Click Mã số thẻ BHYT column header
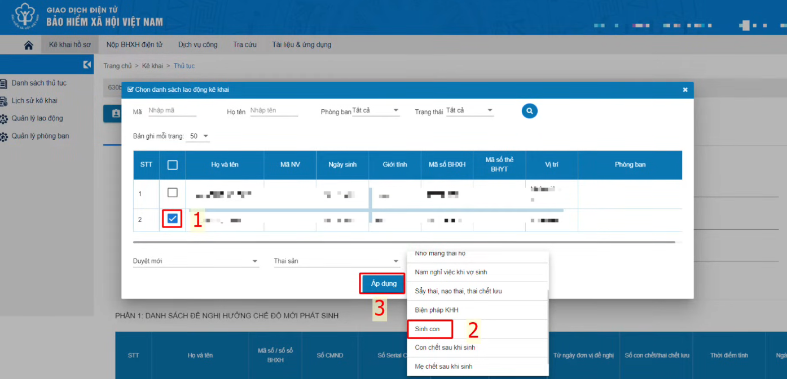The height and width of the screenshot is (379, 787). point(499,165)
